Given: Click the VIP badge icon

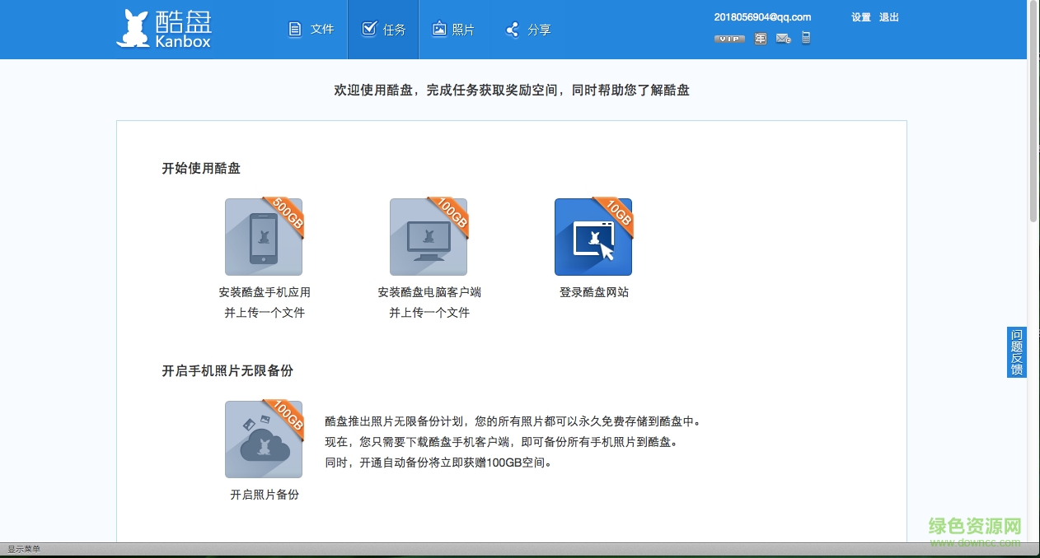Looking at the screenshot, I should click(728, 38).
